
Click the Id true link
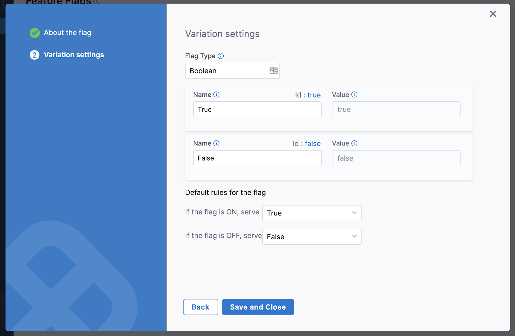[314, 95]
